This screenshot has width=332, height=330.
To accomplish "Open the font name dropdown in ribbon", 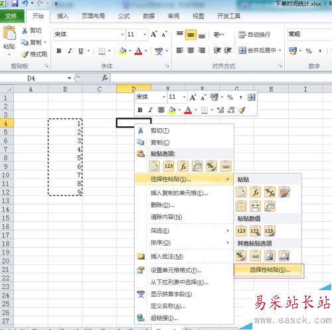I will (122, 35).
